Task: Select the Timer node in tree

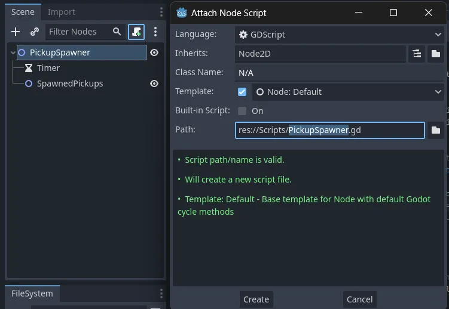Action: pyautogui.click(x=48, y=68)
